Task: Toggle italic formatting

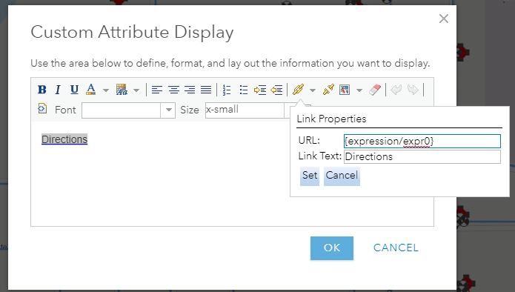Action: pos(58,90)
